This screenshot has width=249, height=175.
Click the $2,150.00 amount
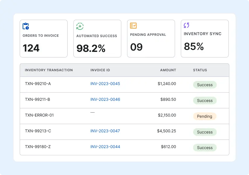click(167, 115)
